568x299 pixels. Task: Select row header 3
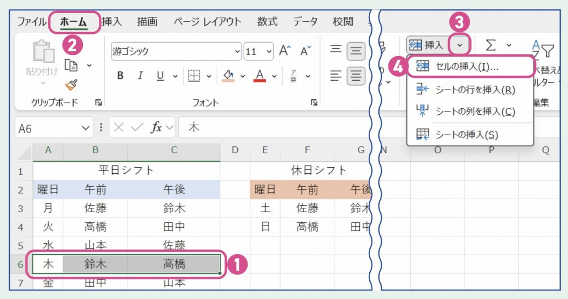point(20,208)
